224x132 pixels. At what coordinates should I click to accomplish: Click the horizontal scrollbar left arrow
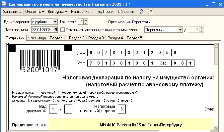click(x=9, y=131)
